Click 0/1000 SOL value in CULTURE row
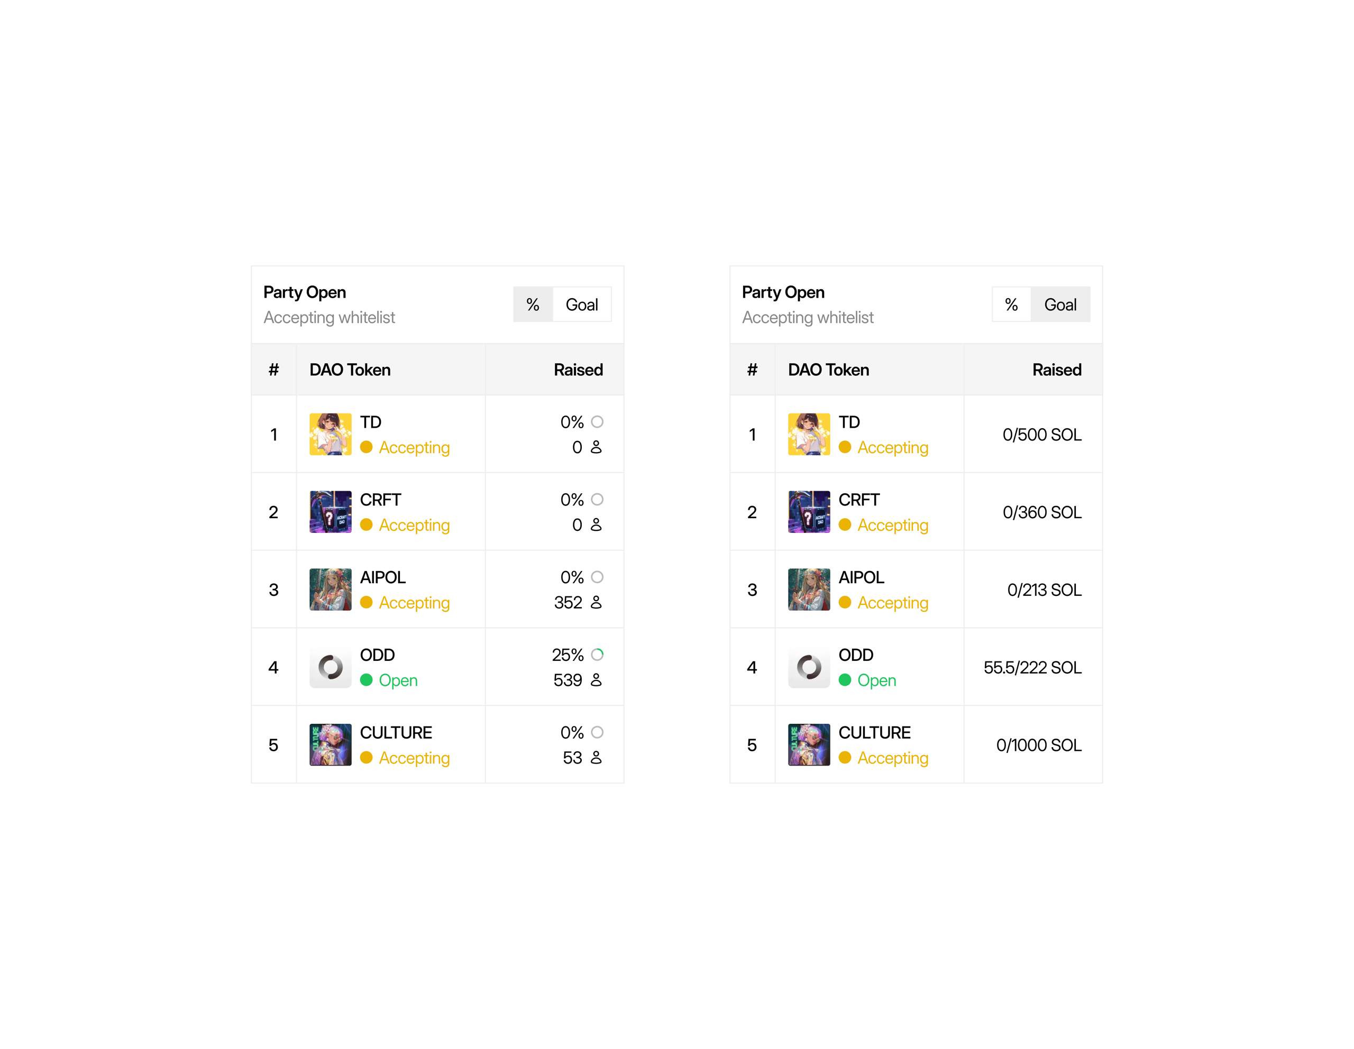Viewport: 1354px width, 1049px height. (1038, 745)
